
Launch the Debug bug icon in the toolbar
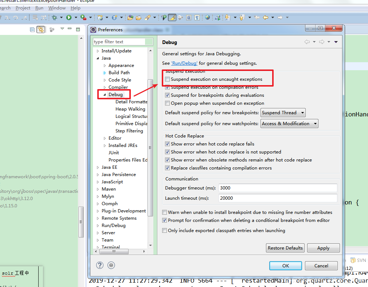click(x=55, y=17)
